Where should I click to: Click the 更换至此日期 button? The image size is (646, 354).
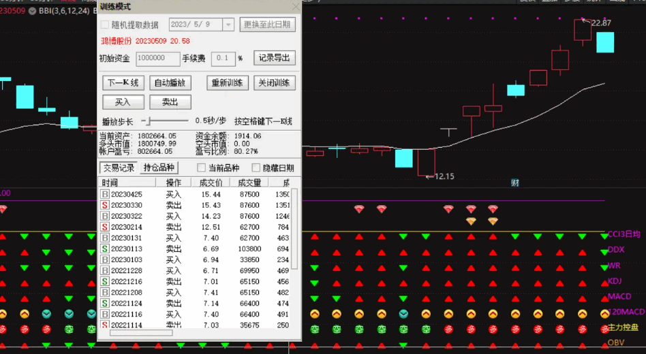267,25
